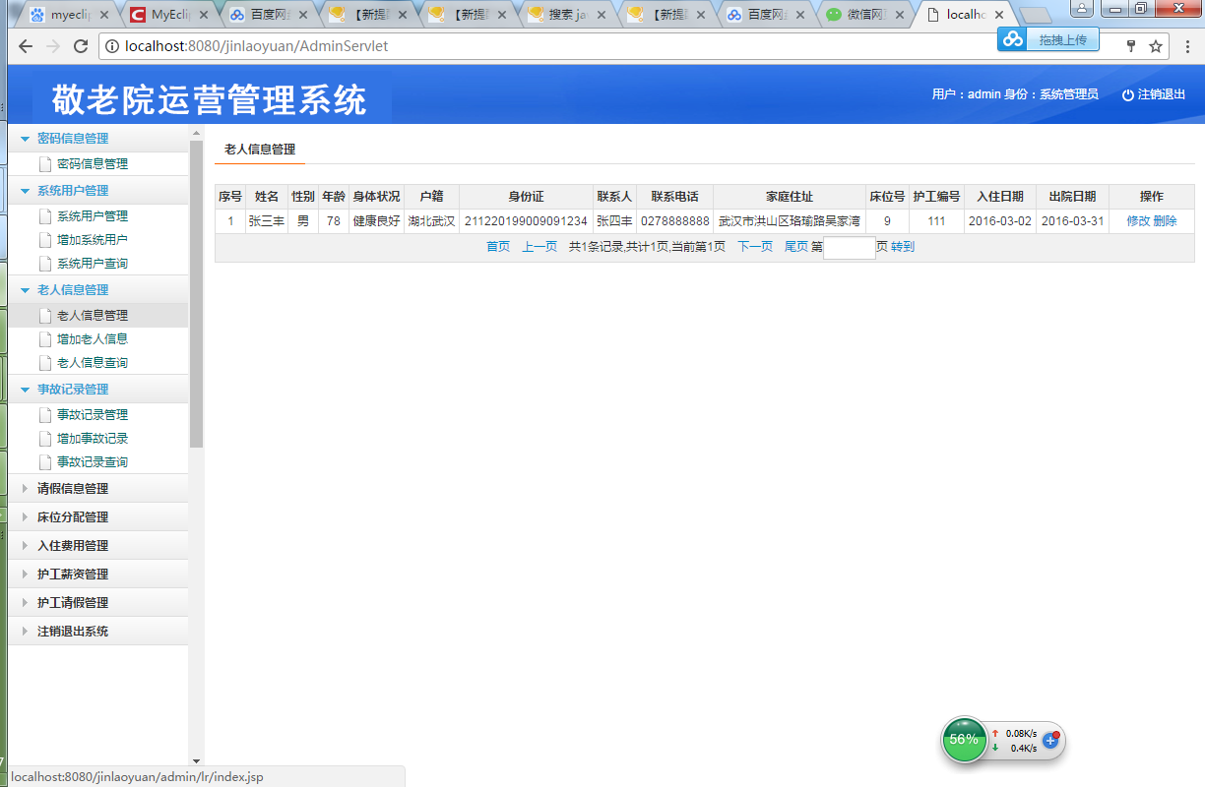
Task: Click 删除 link for 张三丰
Action: pos(1165,221)
